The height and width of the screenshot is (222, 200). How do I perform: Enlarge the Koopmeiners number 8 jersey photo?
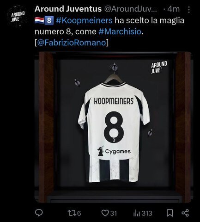pos(114,127)
